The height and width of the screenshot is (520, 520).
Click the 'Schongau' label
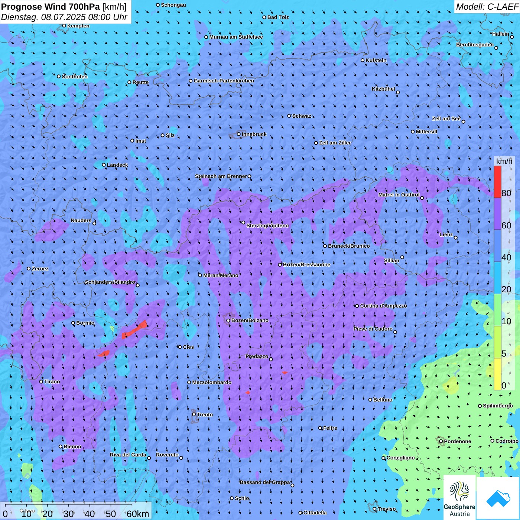coord(173,5)
